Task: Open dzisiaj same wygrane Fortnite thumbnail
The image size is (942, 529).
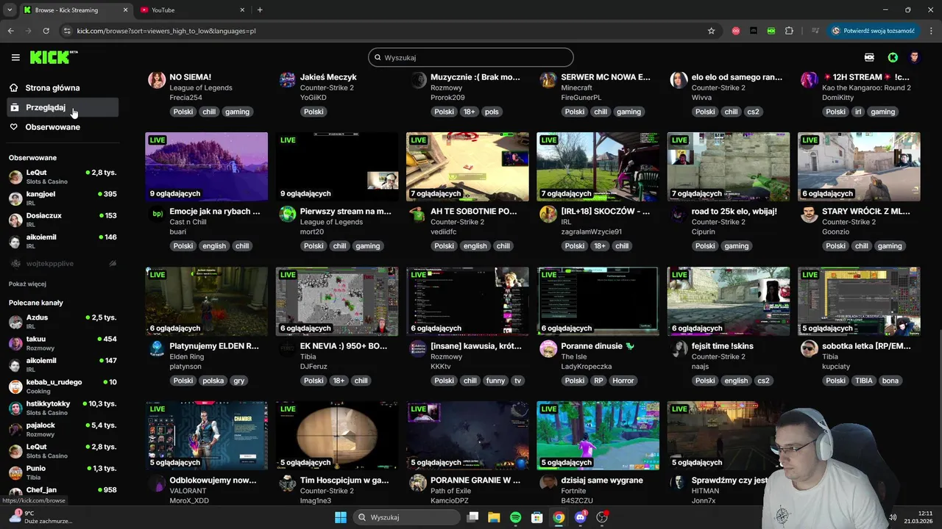Action: [598, 436]
